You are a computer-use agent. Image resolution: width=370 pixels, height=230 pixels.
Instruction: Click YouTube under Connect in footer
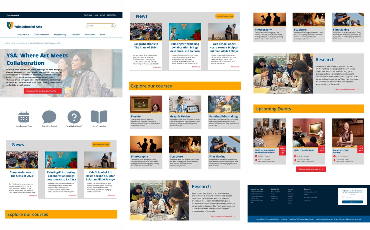pyautogui.click(x=290, y=198)
